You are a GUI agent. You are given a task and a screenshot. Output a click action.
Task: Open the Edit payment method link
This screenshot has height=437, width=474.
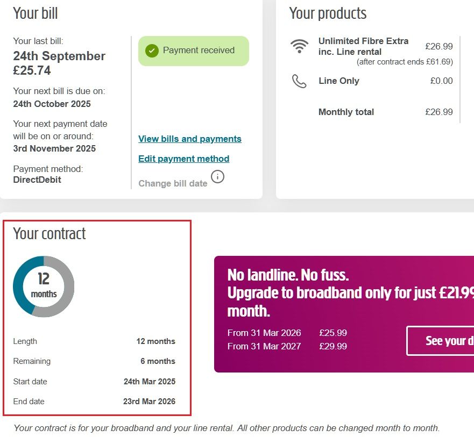pyautogui.click(x=183, y=159)
